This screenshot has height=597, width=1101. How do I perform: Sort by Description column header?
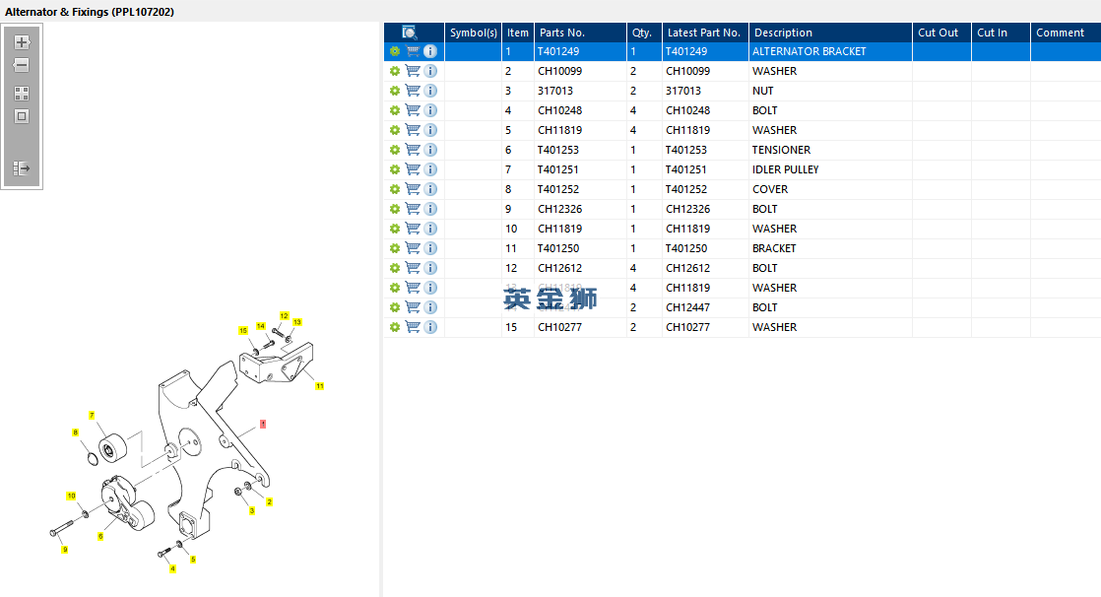point(830,33)
